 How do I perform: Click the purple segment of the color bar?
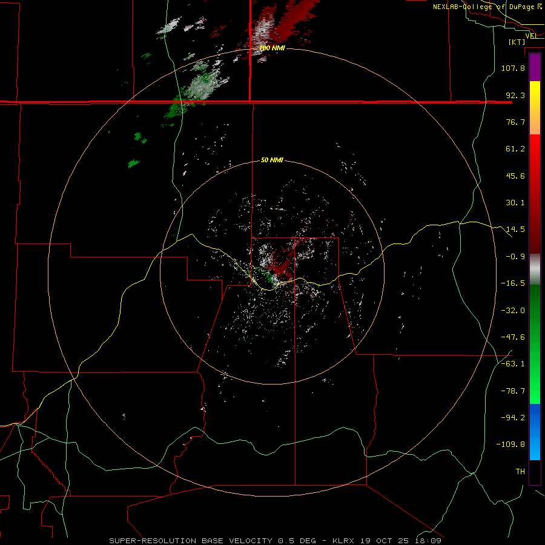(535, 67)
